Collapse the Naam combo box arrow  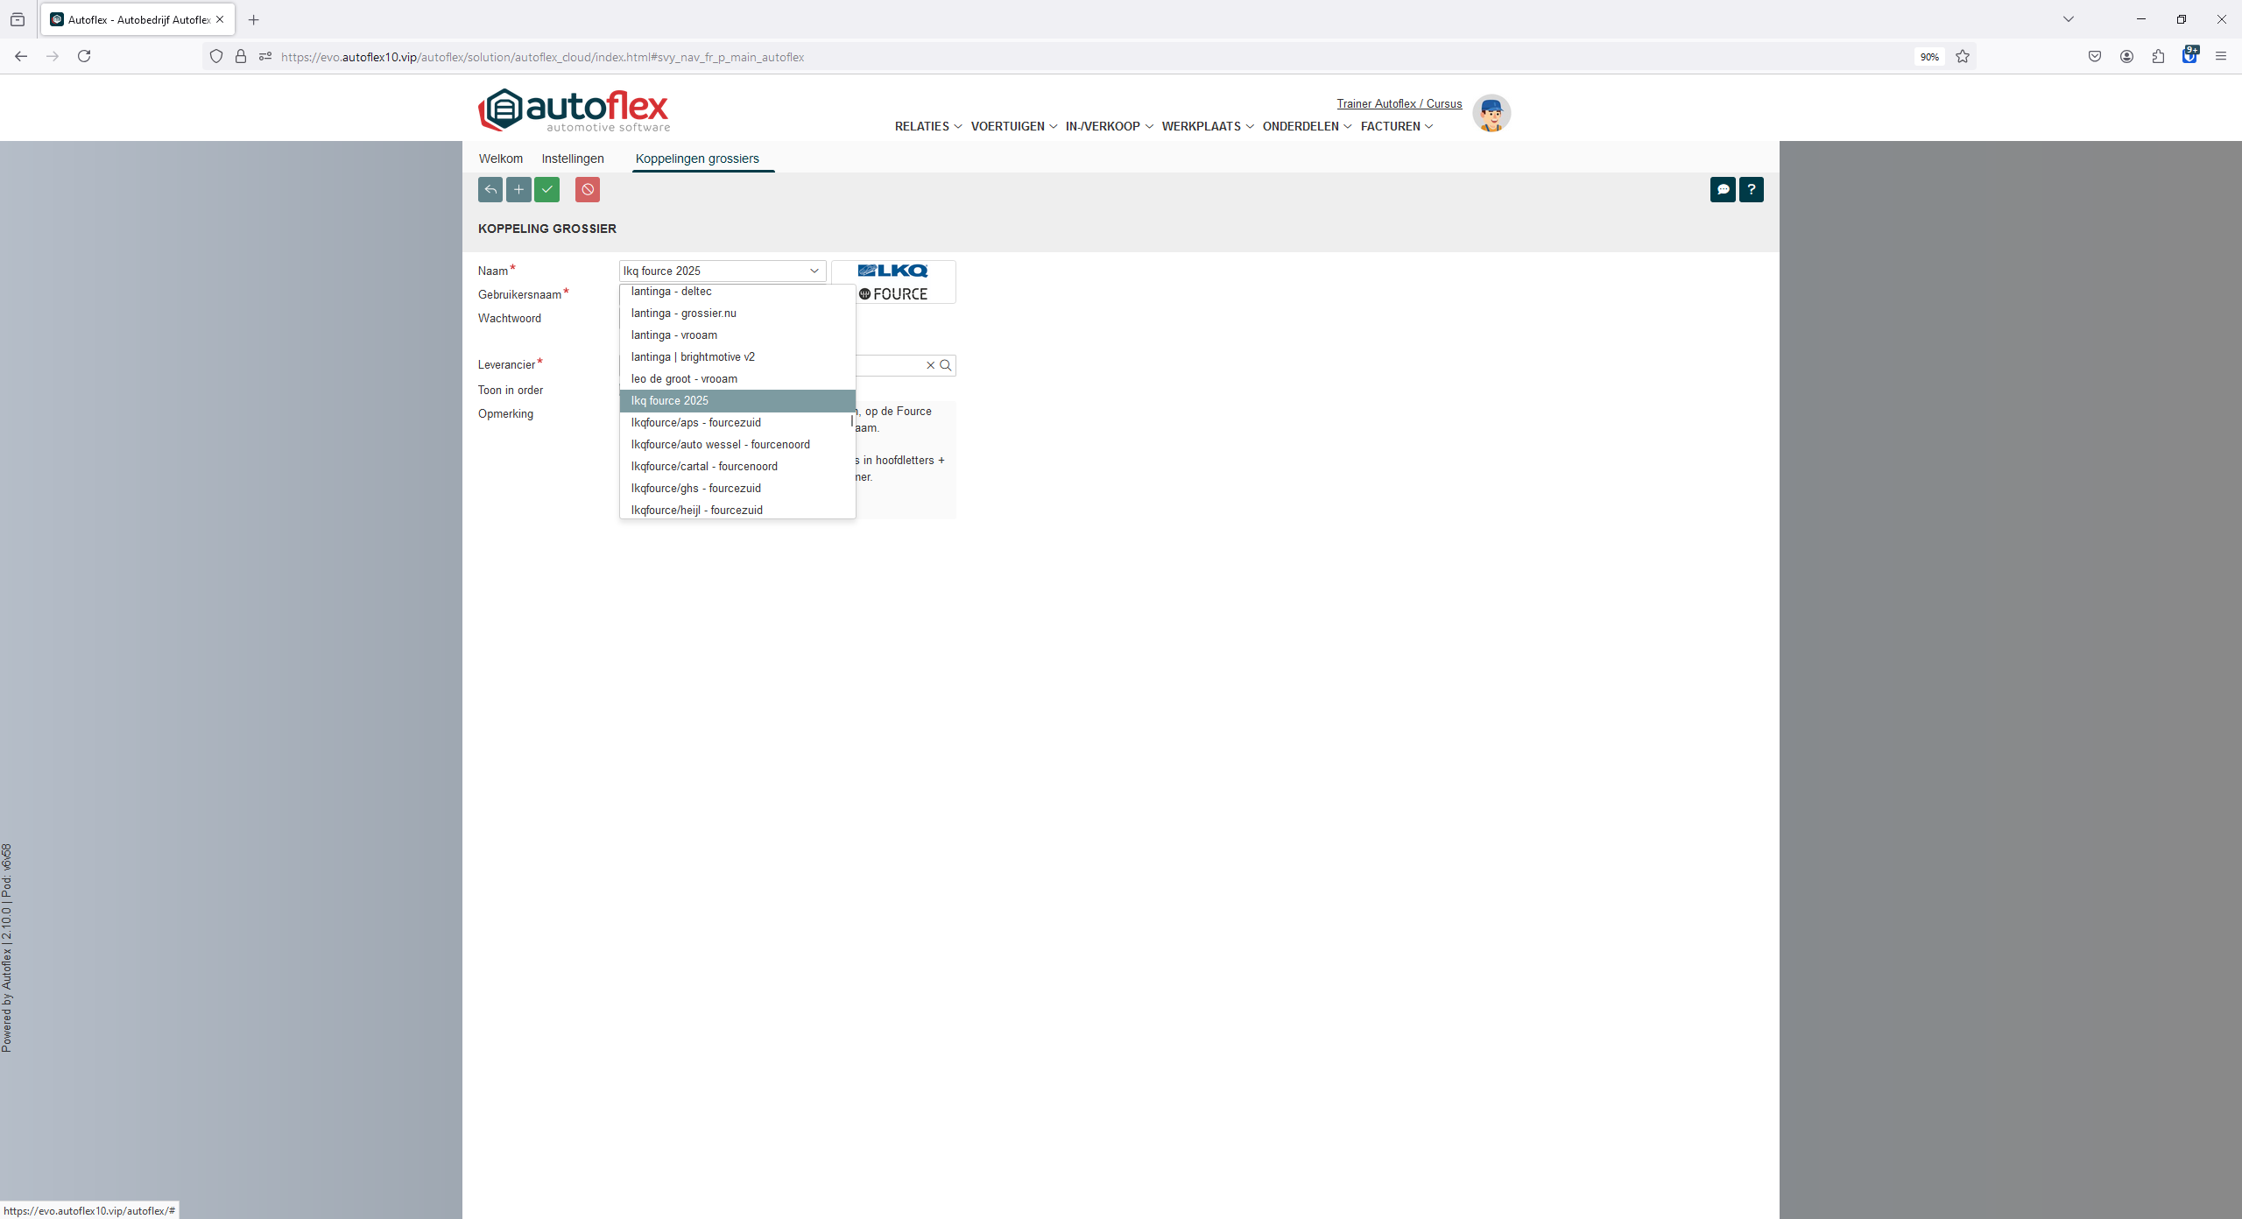(x=814, y=271)
